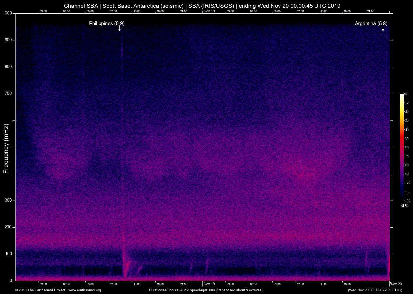Click the Nov 20 date label at bottom right
Screen dimensions: 413x294
pos(396,284)
